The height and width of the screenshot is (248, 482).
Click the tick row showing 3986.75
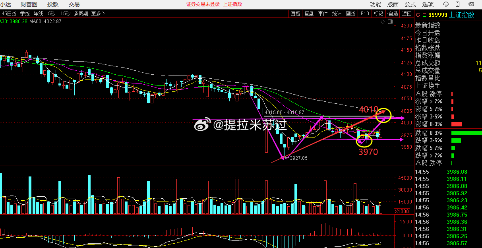(x=448, y=215)
